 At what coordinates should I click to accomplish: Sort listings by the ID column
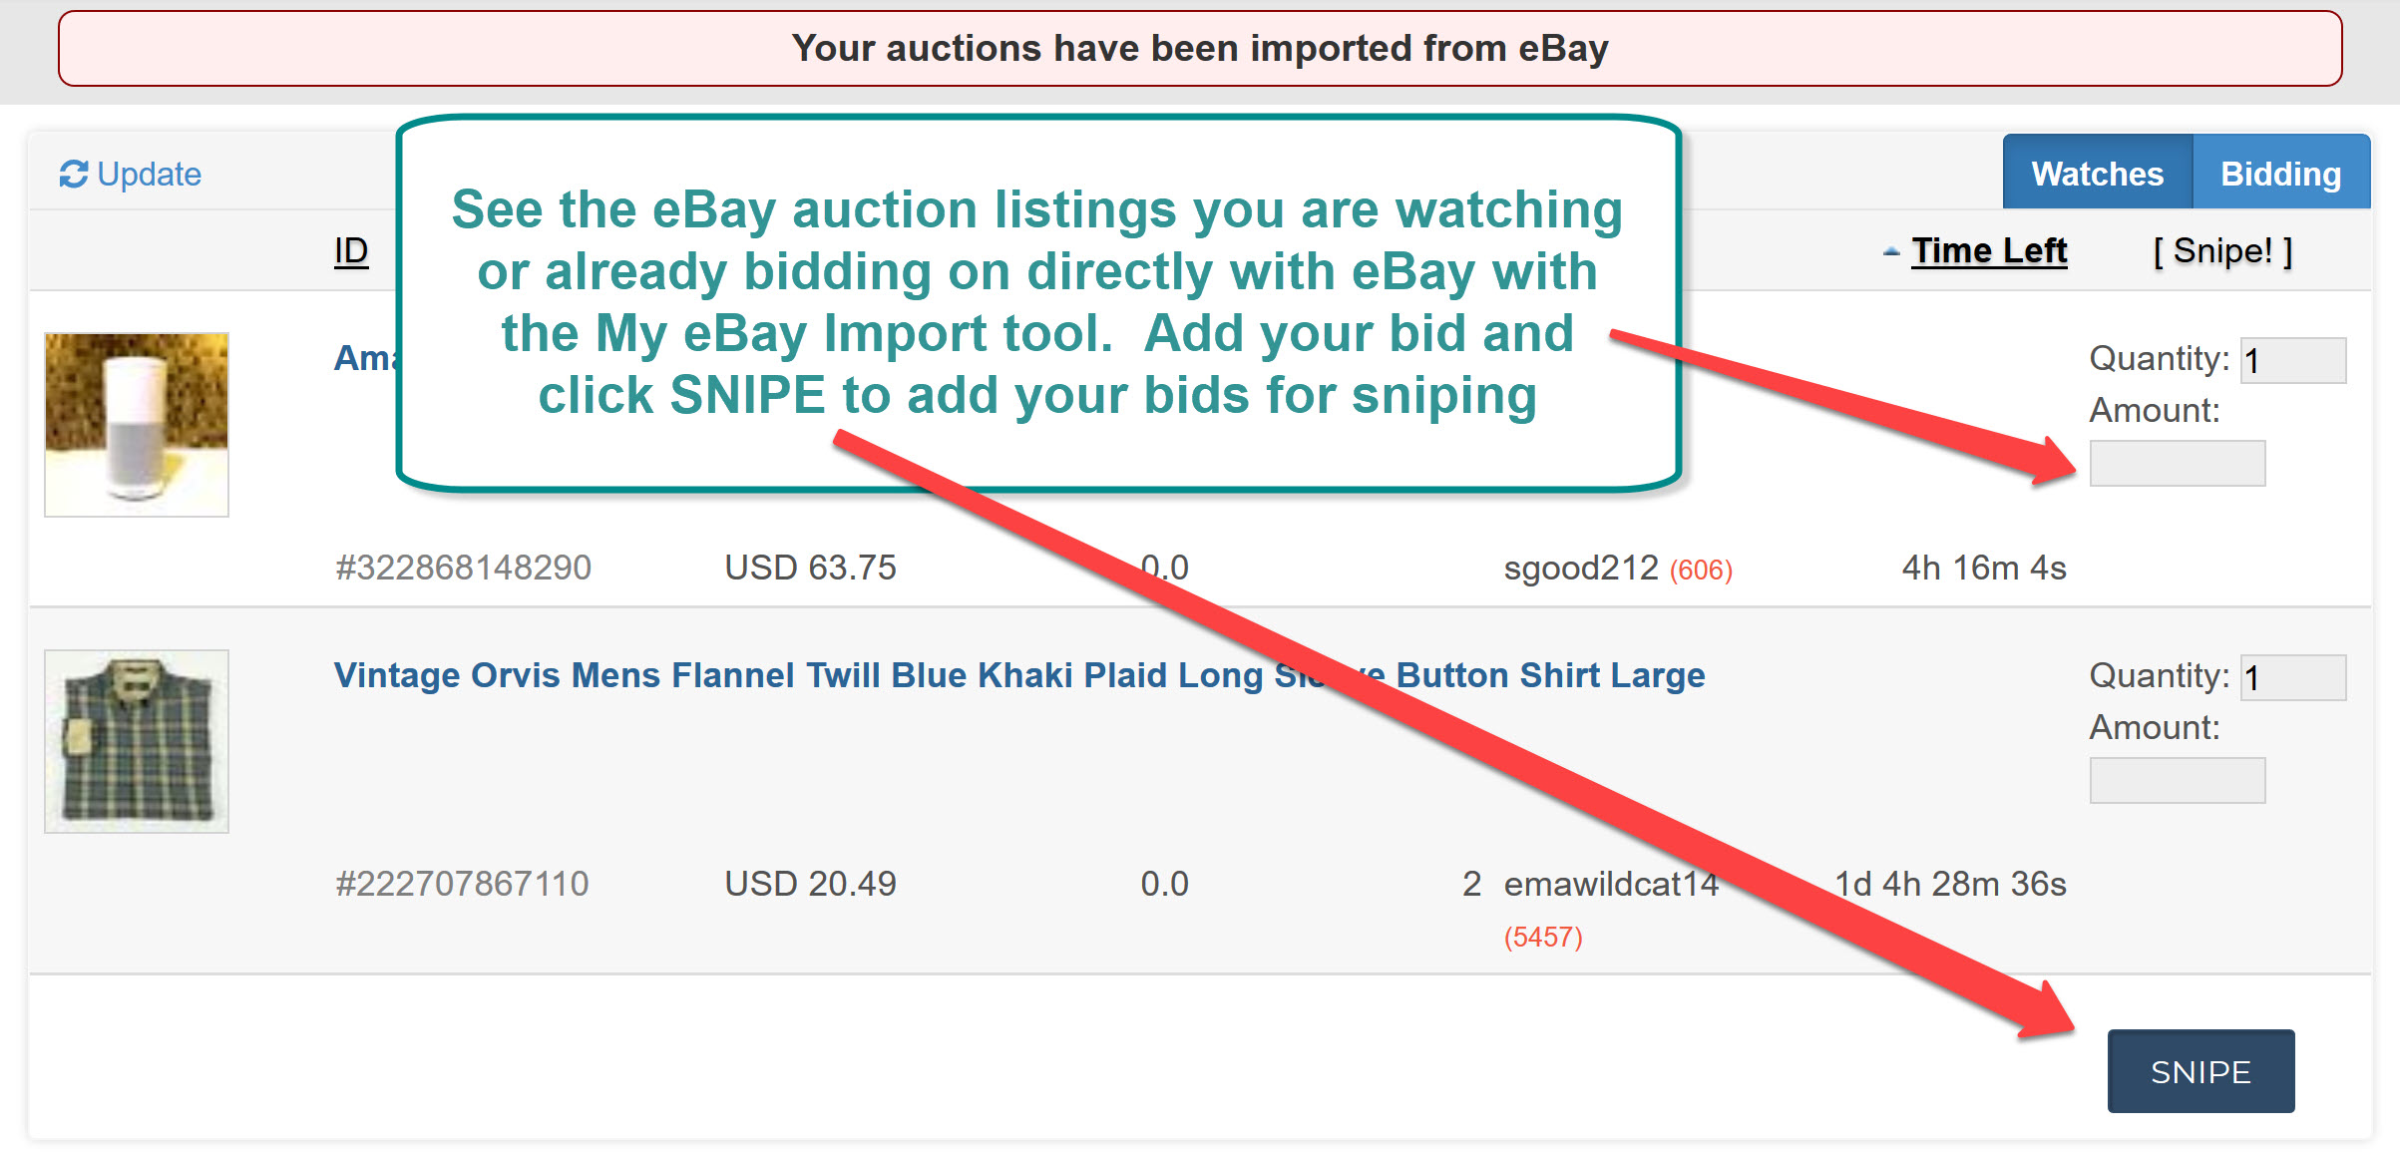(349, 251)
